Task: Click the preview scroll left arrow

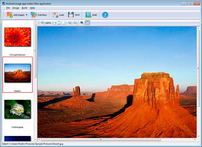Action: pyautogui.click(x=39, y=139)
